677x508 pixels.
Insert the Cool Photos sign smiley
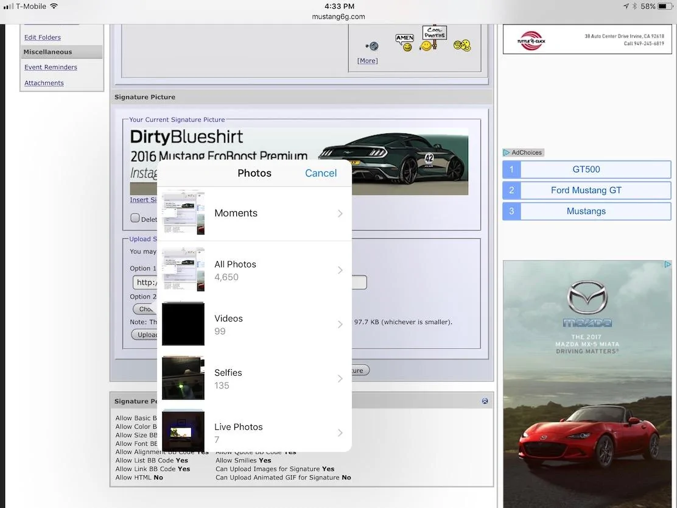coord(433,38)
